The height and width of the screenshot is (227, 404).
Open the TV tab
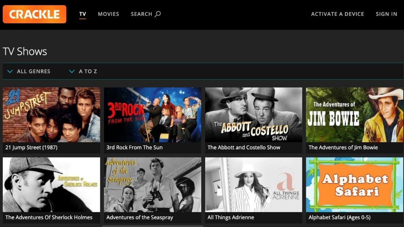point(83,14)
